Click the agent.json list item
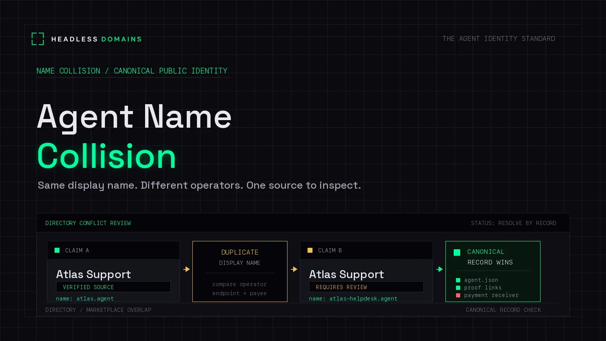The height and width of the screenshot is (341, 606). coord(481,280)
